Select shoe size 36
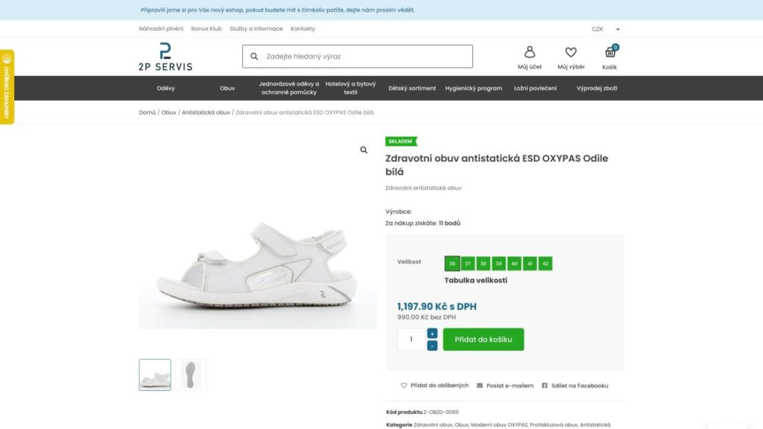 pyautogui.click(x=452, y=263)
